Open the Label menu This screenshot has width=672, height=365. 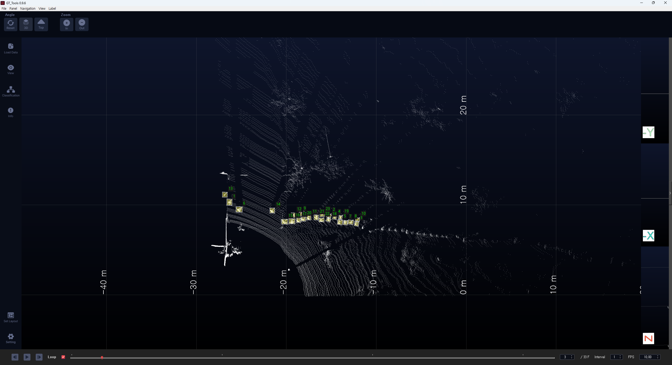(x=52, y=8)
